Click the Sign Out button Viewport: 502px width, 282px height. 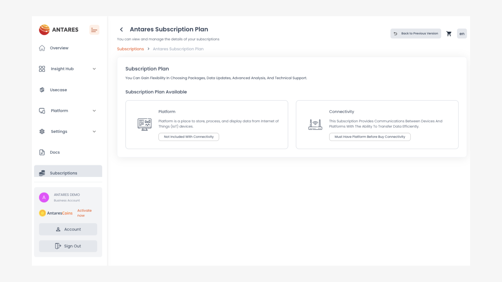point(68,246)
